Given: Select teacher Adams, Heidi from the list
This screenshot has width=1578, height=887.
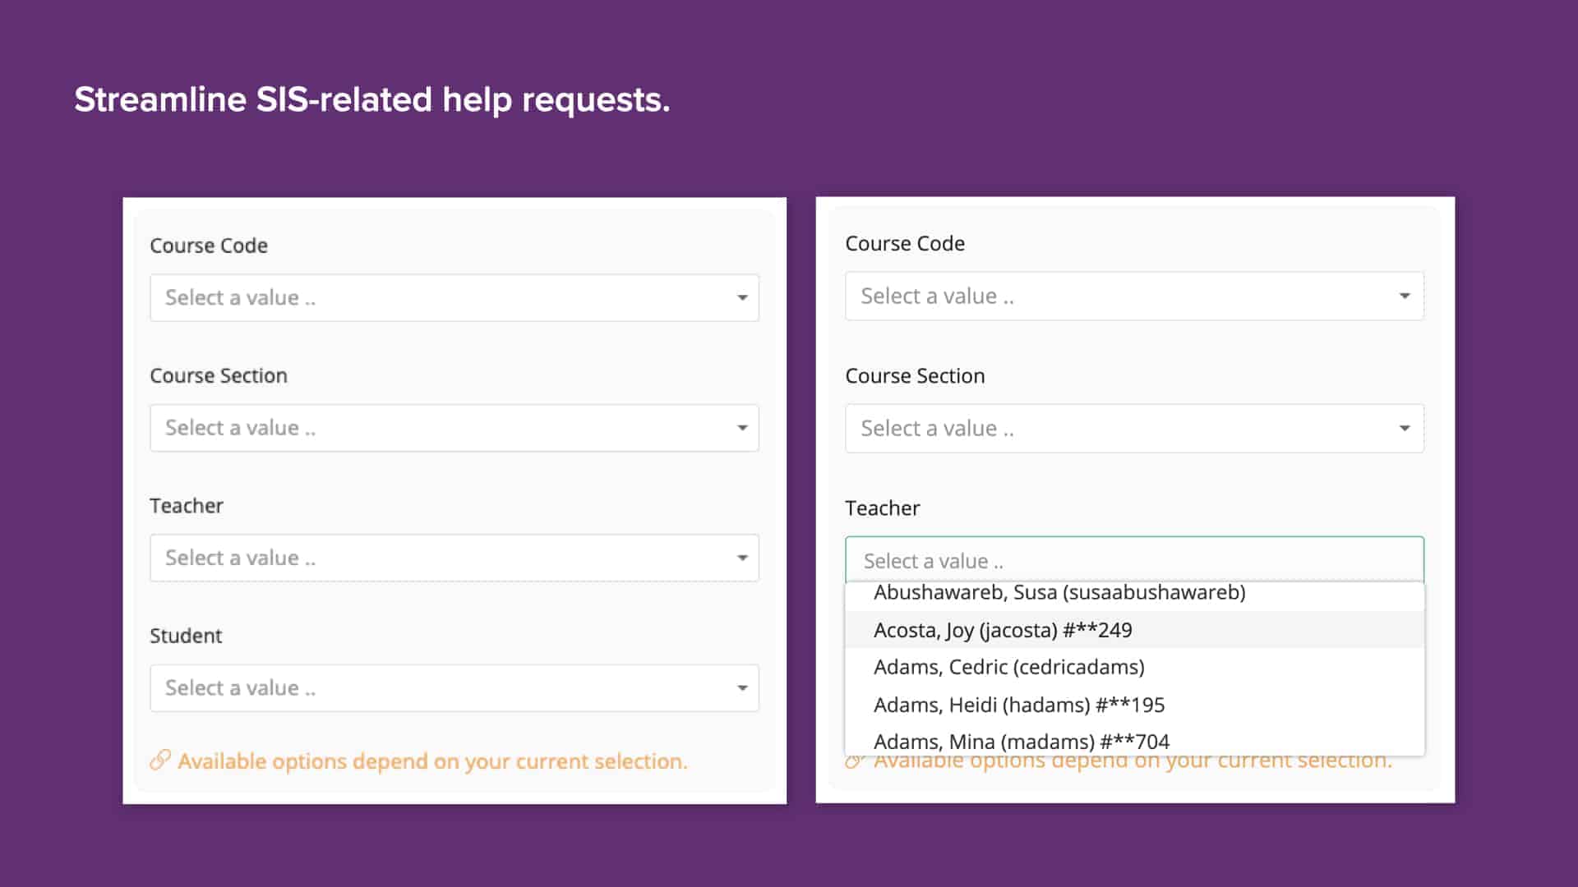Looking at the screenshot, I should pos(1019,704).
